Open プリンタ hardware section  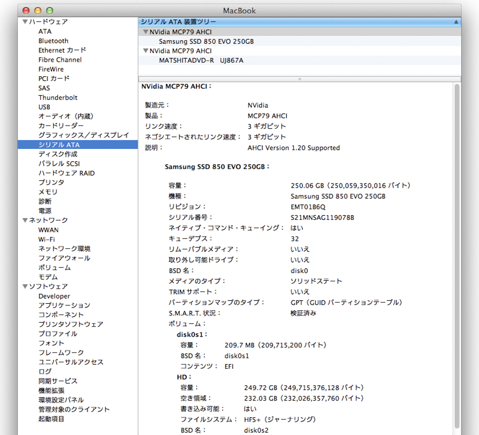(x=51, y=183)
